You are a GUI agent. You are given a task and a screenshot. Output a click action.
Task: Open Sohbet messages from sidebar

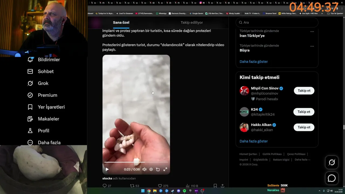coord(40,71)
